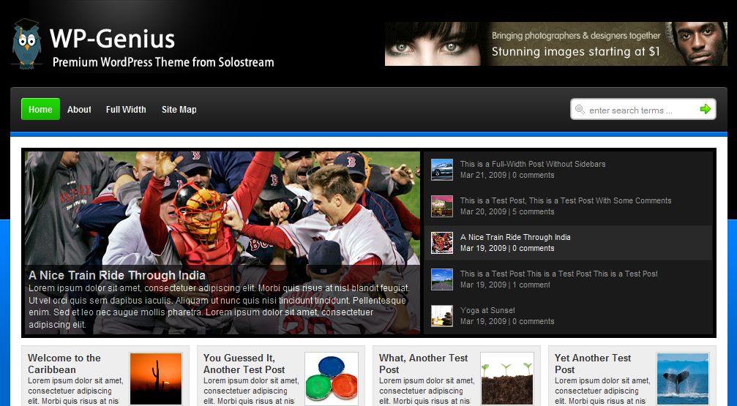Viewport: 737px width, 406px height.
Task: Click the featured Red Sox celebration image
Action: click(222, 242)
